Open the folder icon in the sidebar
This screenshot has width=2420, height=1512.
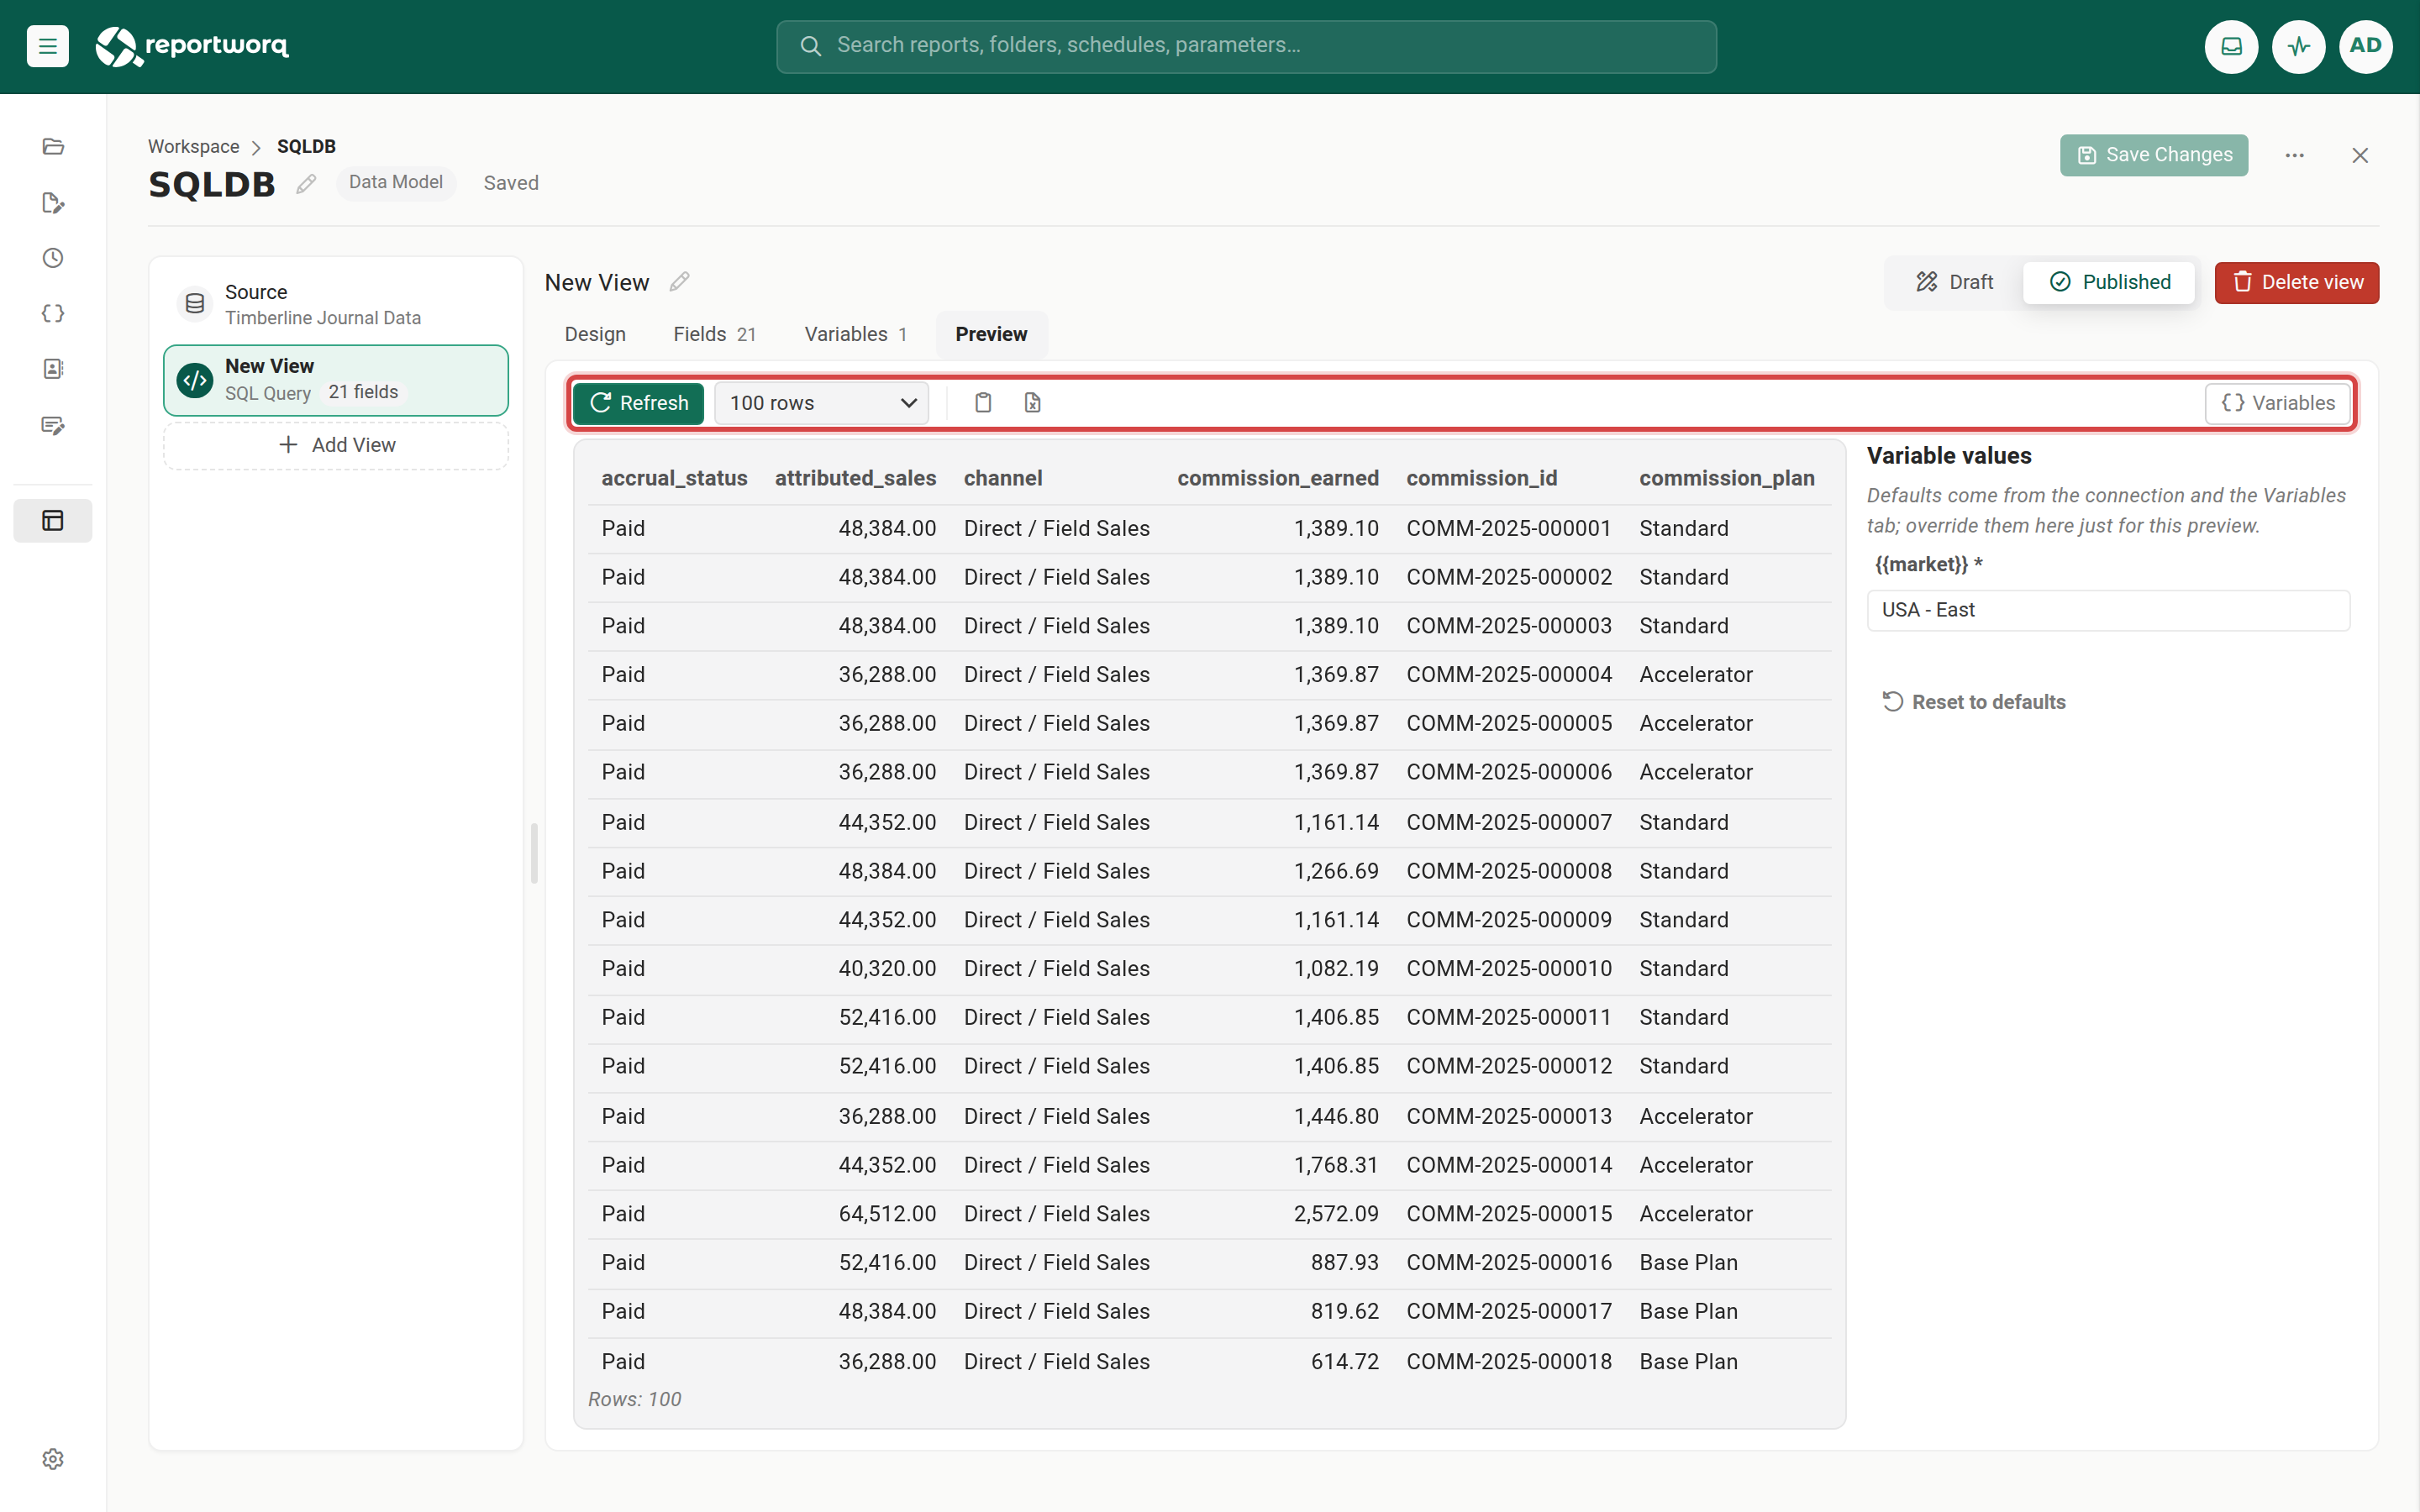coord(53,147)
